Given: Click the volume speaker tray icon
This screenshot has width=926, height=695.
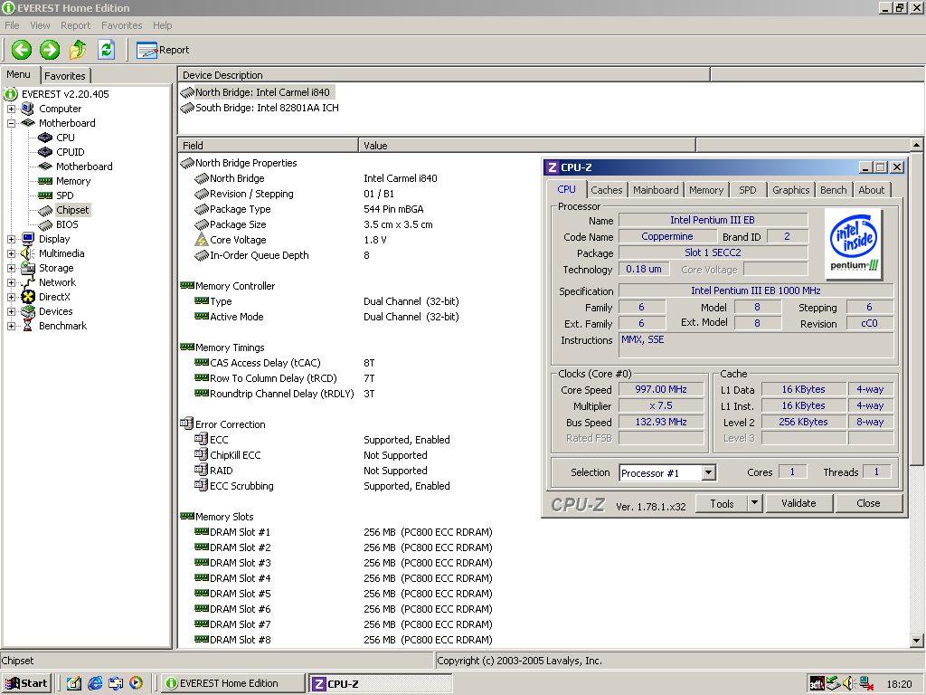Looking at the screenshot, I should pos(848,683).
